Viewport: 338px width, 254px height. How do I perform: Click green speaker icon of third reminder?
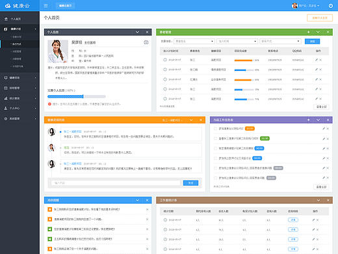click(50, 229)
